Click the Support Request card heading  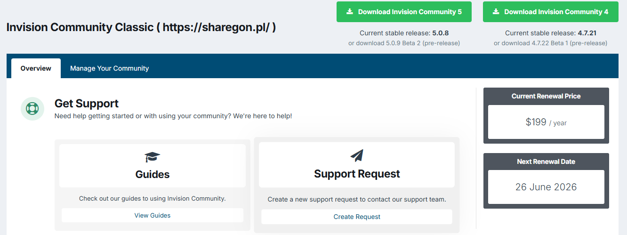357,174
